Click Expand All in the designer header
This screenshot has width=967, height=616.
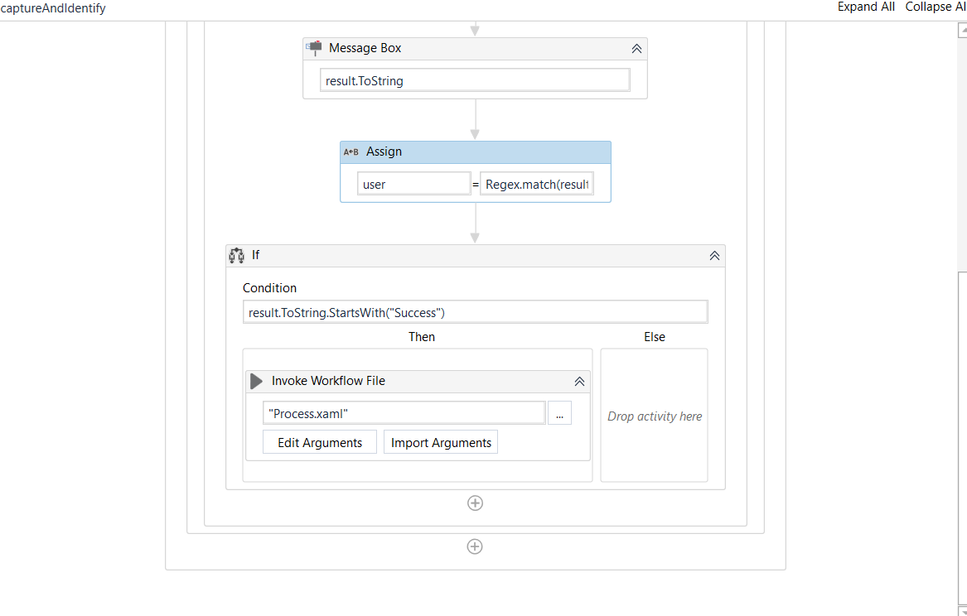[x=866, y=7]
